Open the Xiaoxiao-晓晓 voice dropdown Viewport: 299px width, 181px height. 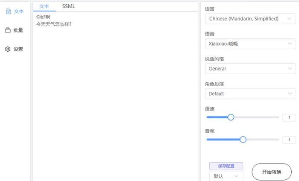pyautogui.click(x=250, y=44)
